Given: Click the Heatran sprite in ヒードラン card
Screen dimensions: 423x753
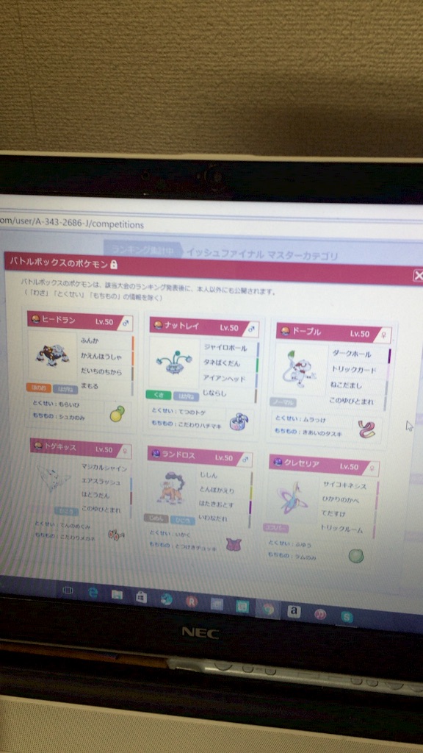Looking at the screenshot, I should point(52,356).
